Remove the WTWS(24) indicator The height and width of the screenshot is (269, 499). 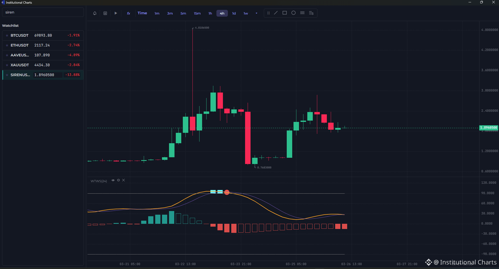pos(123,180)
